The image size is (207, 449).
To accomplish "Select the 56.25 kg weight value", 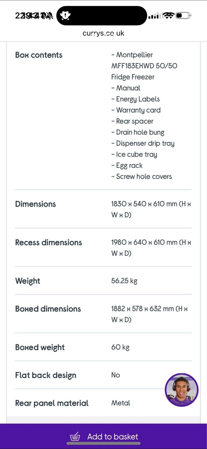I will tap(124, 281).
